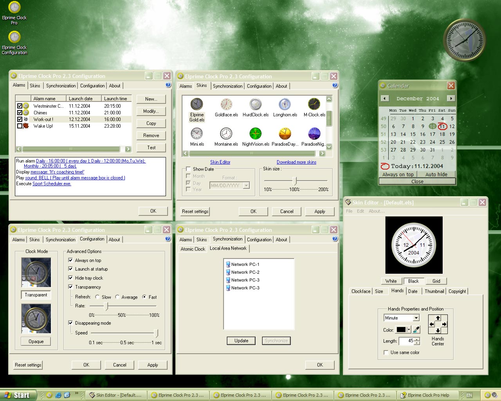Open Local Area Network tab
Screen dimensions: 501x401
(228, 248)
